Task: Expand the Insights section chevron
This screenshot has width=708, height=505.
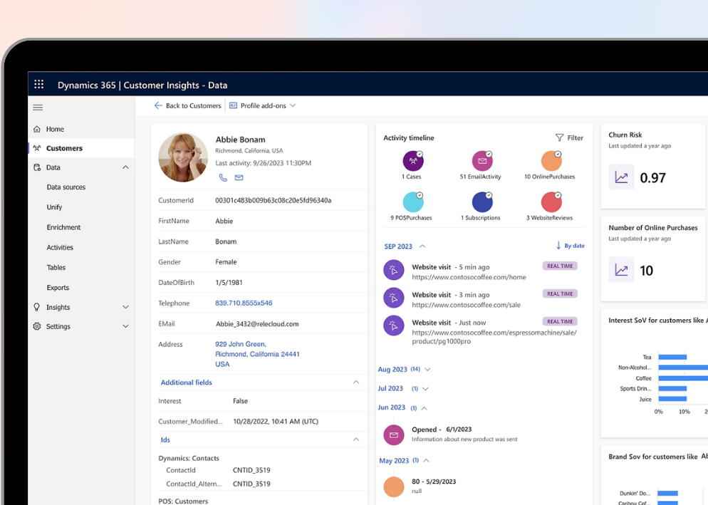Action: point(125,307)
